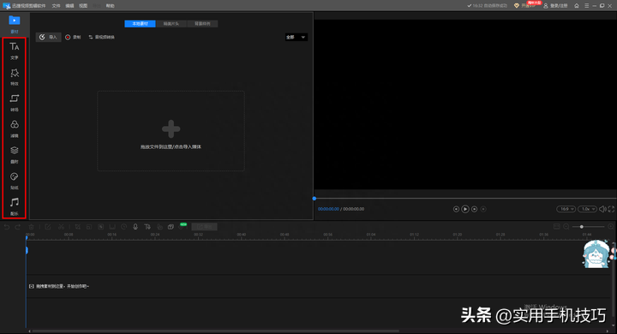
Task: Click the export button in timeline toolbar
Action: tap(204, 227)
